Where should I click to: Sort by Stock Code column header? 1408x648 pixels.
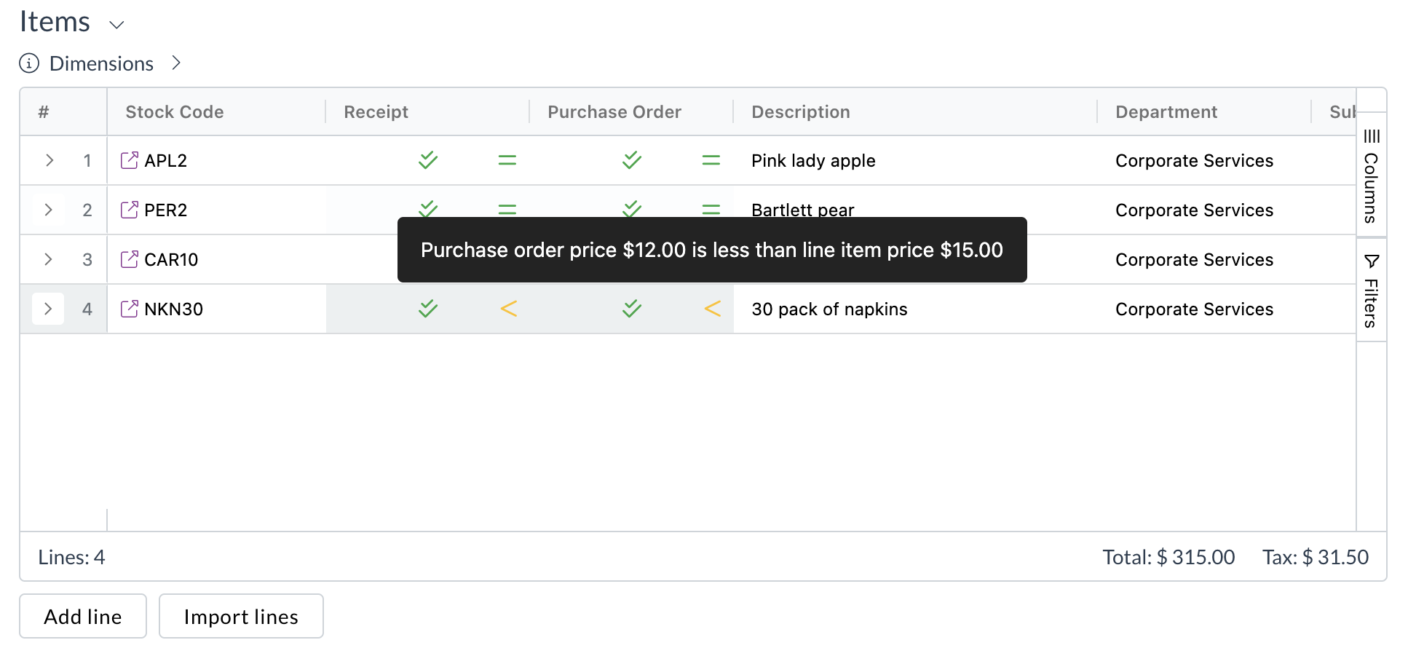(175, 112)
